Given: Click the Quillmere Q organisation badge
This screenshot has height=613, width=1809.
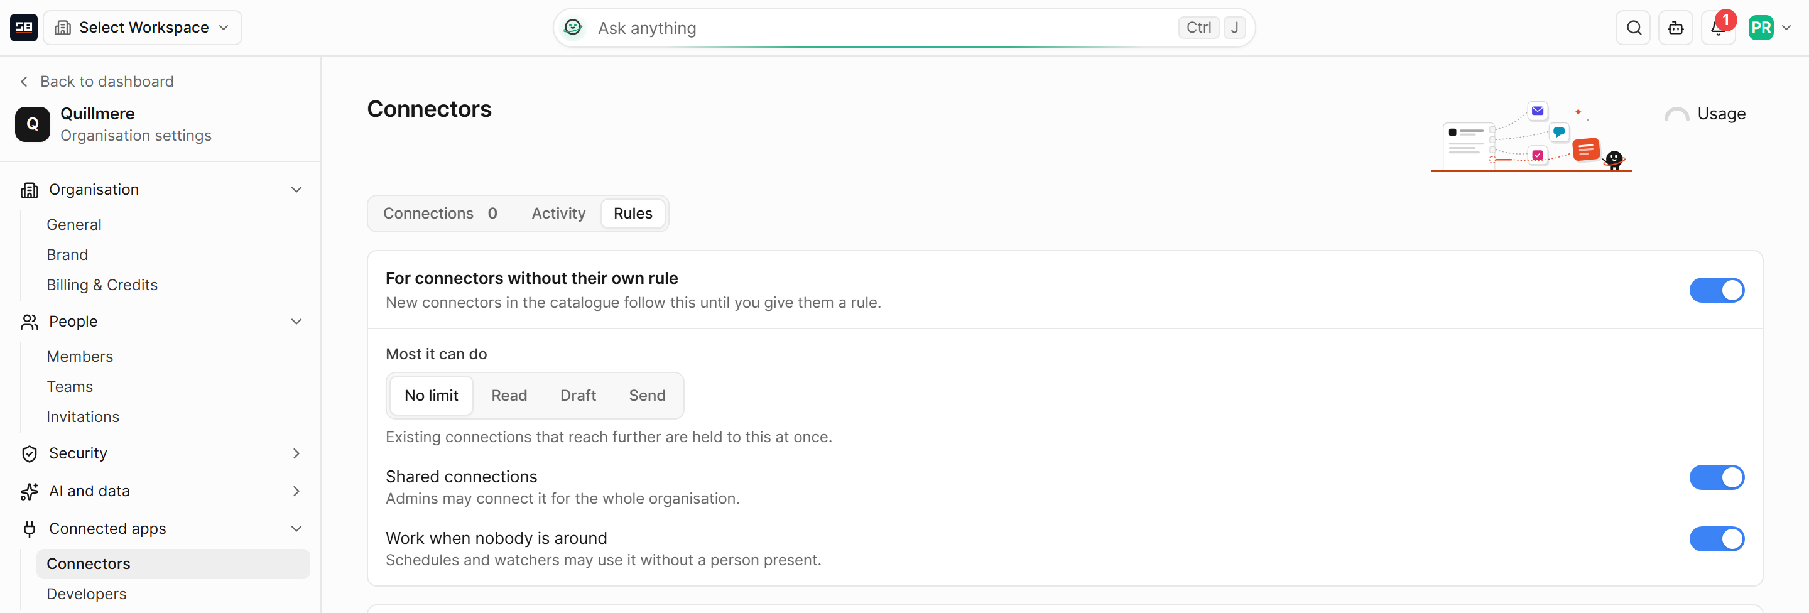Looking at the screenshot, I should pyautogui.click(x=32, y=124).
